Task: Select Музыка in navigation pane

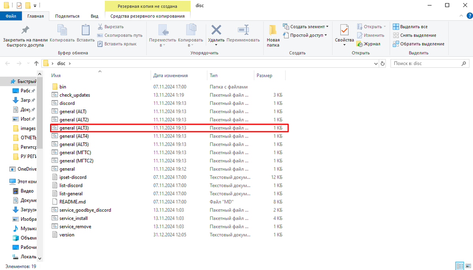Action: (24, 229)
